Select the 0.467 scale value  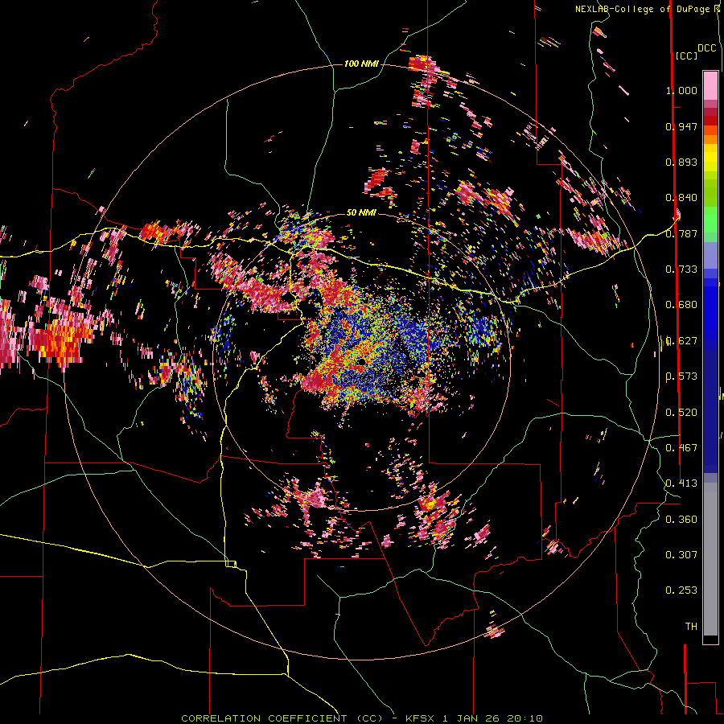click(681, 448)
